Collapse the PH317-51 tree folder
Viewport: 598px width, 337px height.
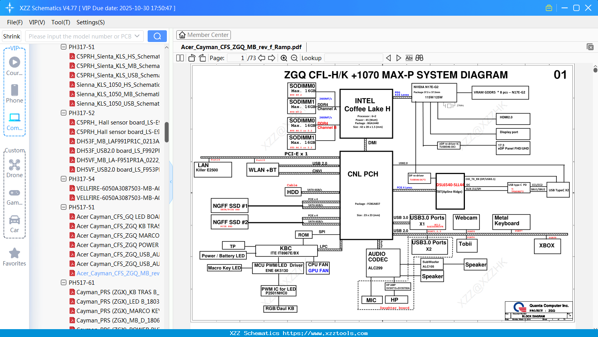click(64, 47)
